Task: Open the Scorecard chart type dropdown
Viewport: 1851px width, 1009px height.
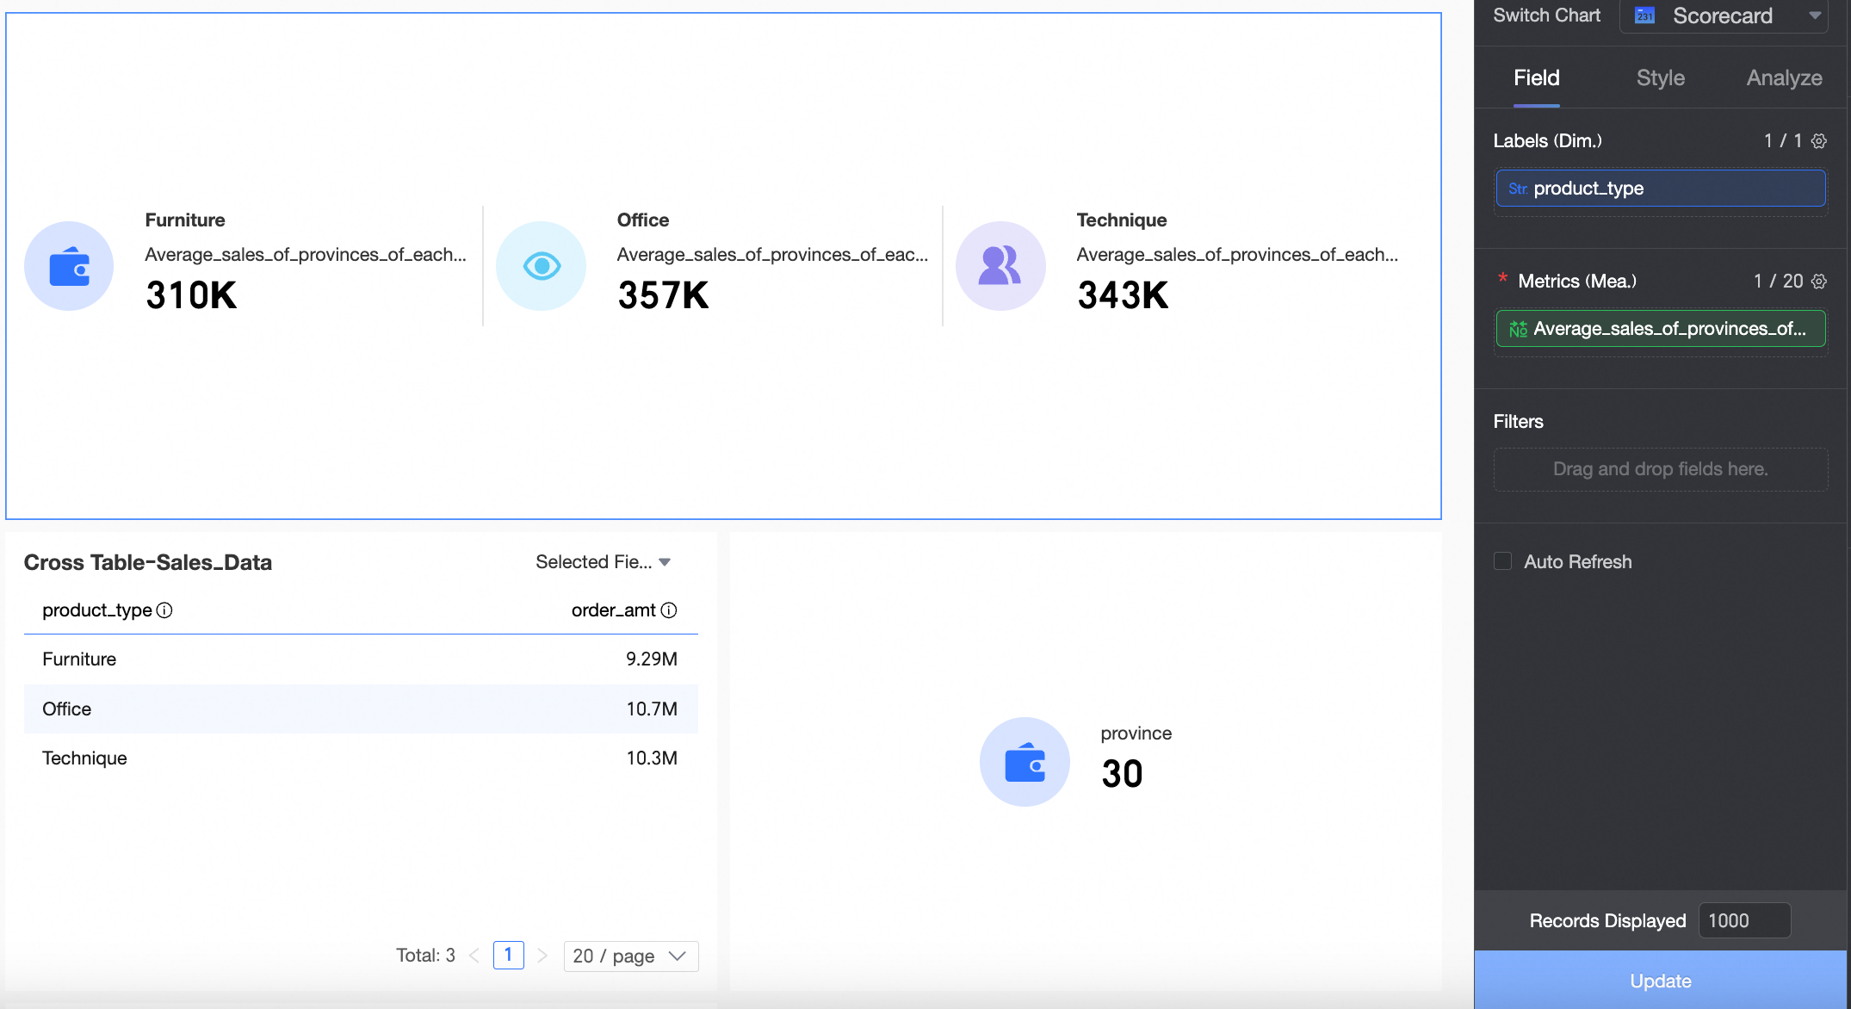Action: pos(1724,15)
